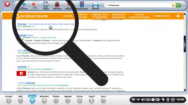The height and width of the screenshot is (105, 188).
Task: Click the Wi-Fi icon in the tray
Action: point(138,100)
